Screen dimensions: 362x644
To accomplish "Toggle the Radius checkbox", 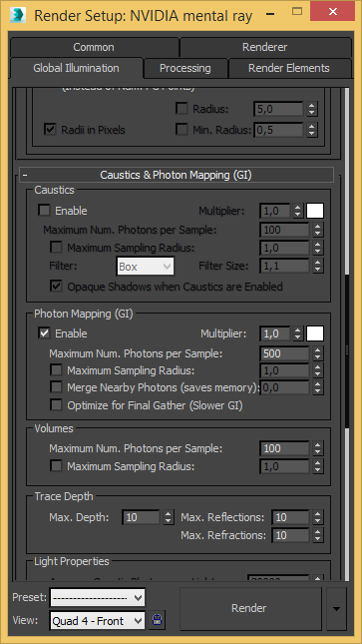I will (181, 109).
